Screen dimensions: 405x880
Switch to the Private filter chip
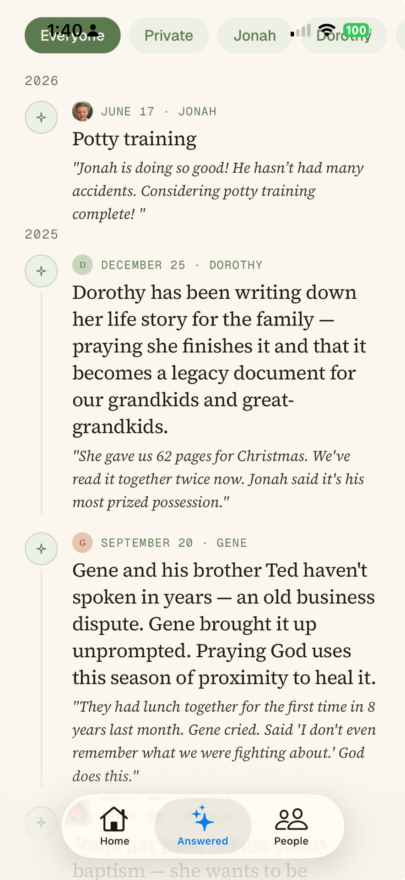pos(169,35)
